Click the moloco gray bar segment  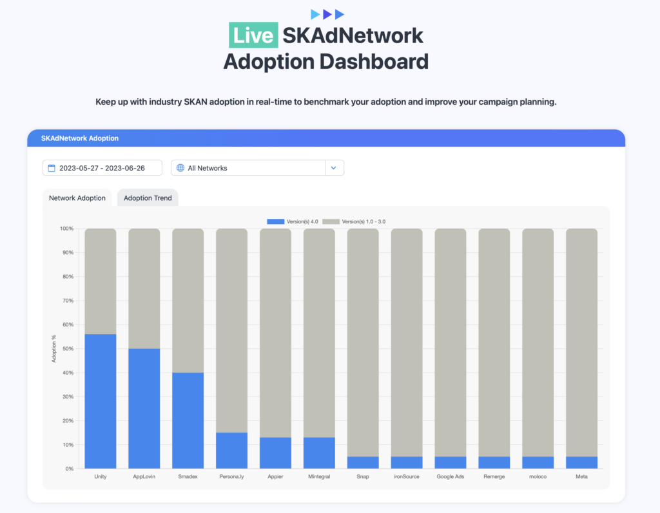(x=538, y=342)
